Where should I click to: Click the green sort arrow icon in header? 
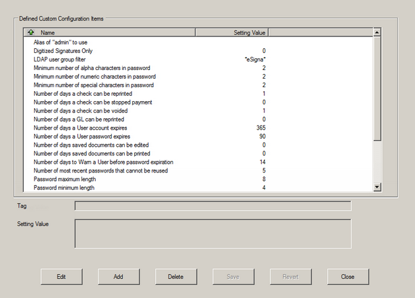tap(30, 32)
